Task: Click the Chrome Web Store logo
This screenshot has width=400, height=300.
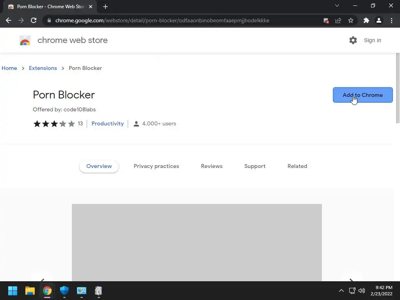Action: 25,40
